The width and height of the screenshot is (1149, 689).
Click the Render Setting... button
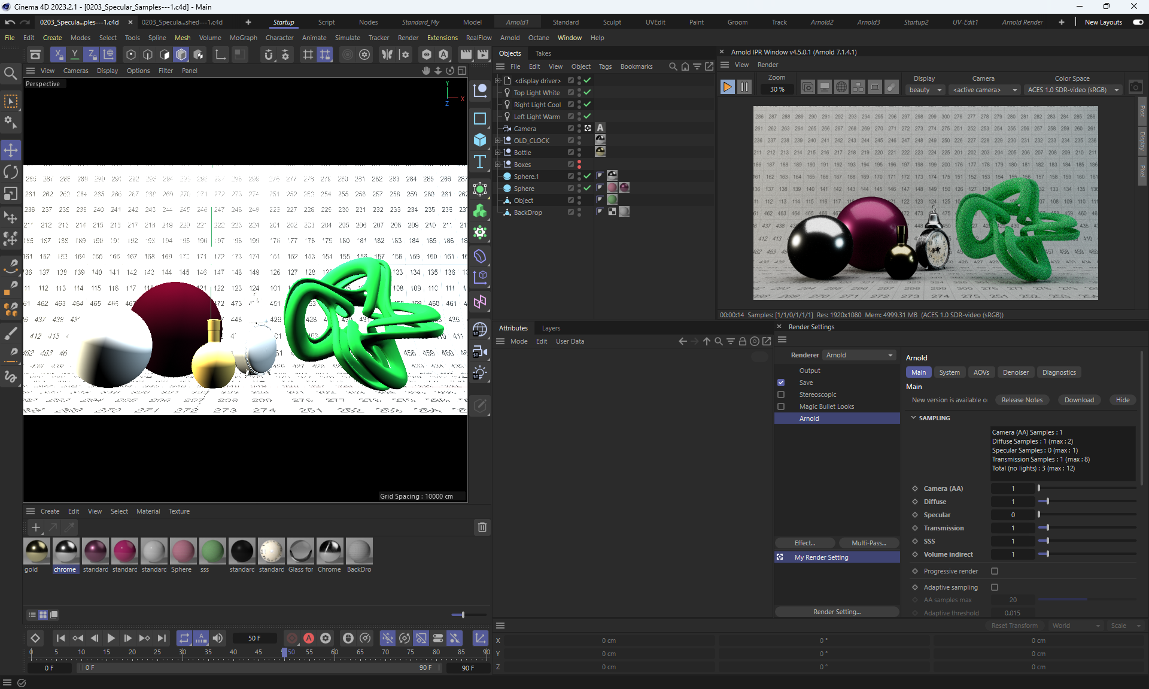coord(837,612)
